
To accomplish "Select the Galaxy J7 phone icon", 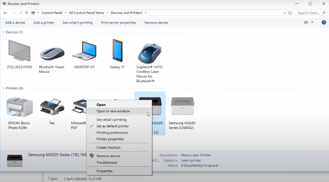I will (117, 51).
